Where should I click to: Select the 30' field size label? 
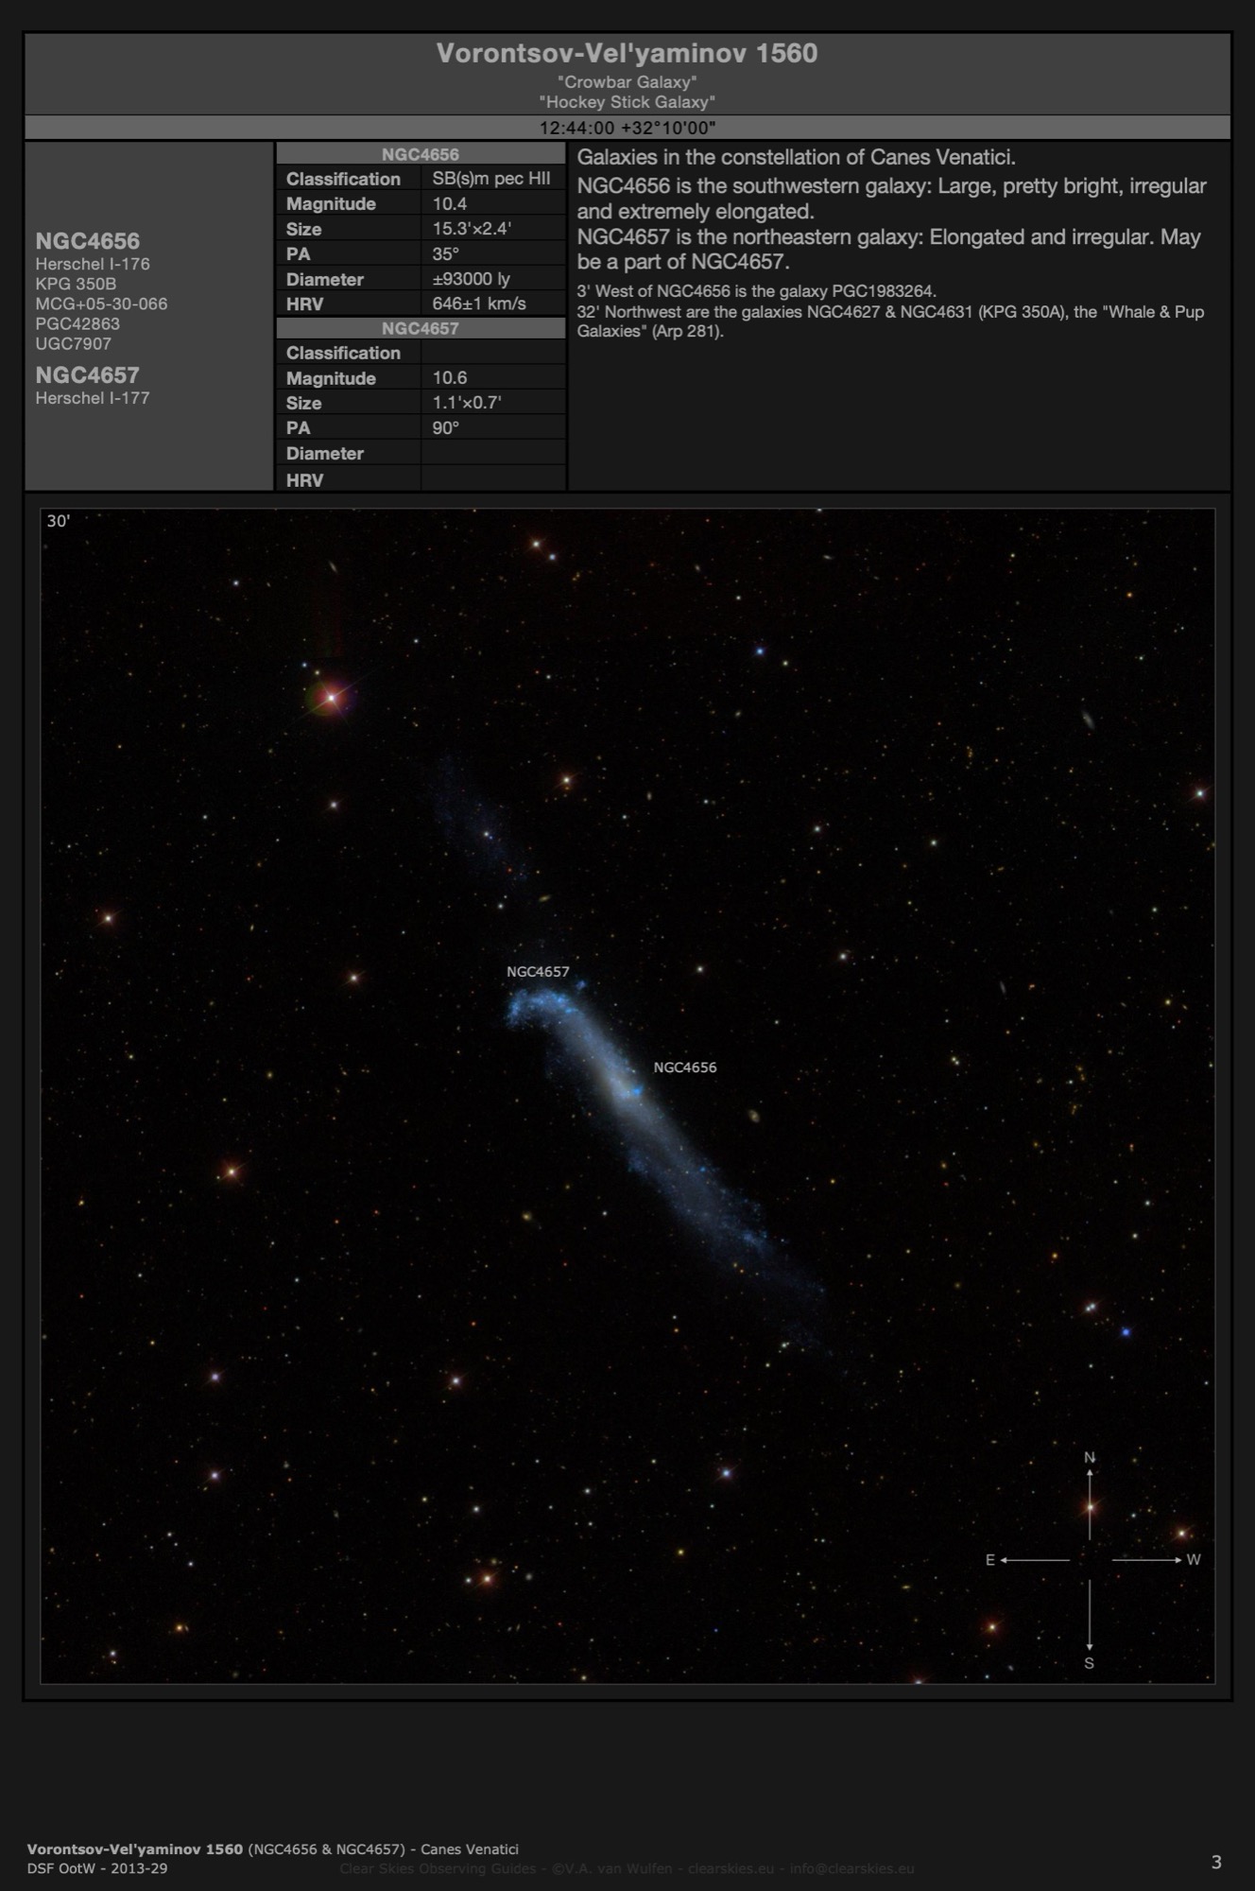59,521
